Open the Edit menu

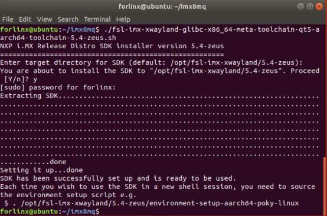(25, 19)
